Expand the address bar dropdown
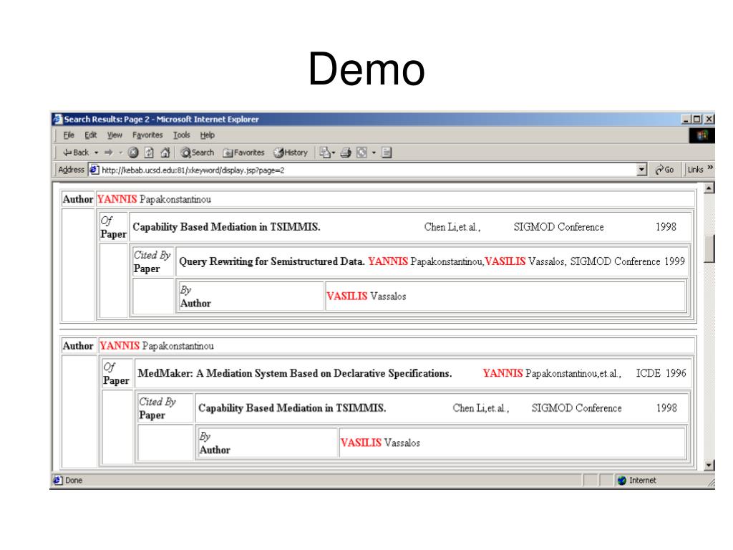Viewport: 733px width, 550px height. [642, 170]
